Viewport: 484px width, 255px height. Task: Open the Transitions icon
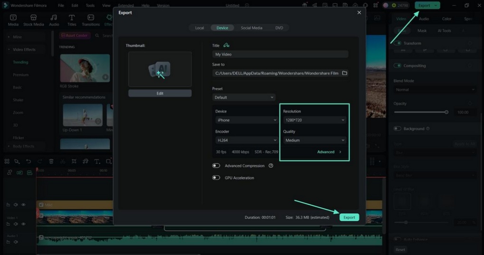tap(91, 18)
